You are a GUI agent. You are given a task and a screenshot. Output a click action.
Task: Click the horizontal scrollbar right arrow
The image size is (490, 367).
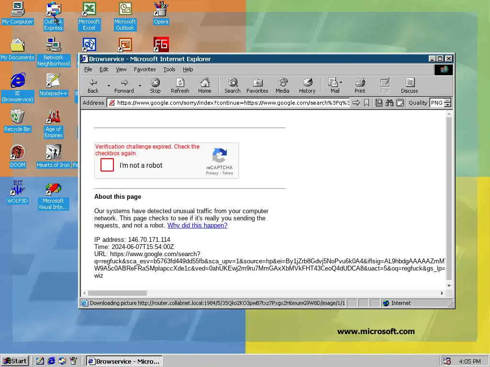pyautogui.click(x=442, y=293)
